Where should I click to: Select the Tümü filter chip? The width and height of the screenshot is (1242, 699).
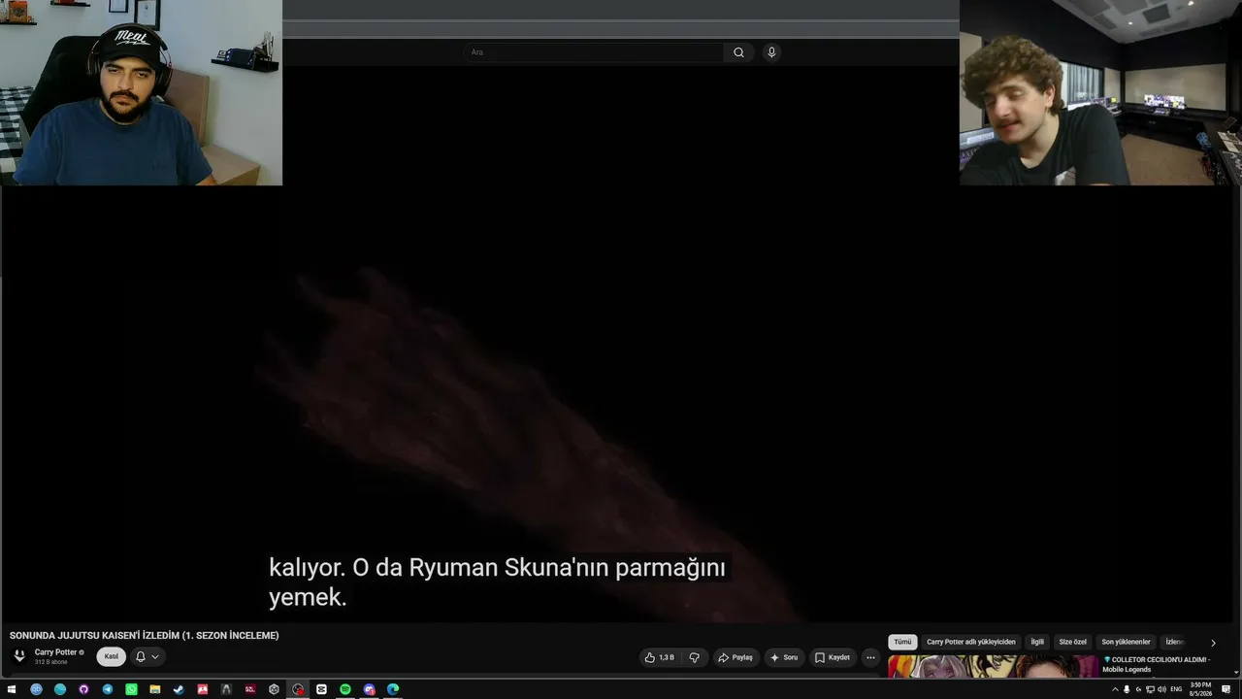pos(902,642)
